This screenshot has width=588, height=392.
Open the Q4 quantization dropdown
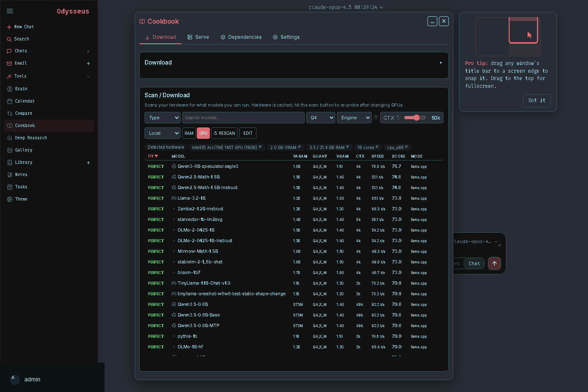point(321,118)
